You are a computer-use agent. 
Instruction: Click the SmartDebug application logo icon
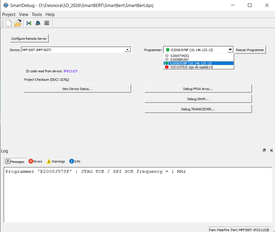tap(6, 5)
